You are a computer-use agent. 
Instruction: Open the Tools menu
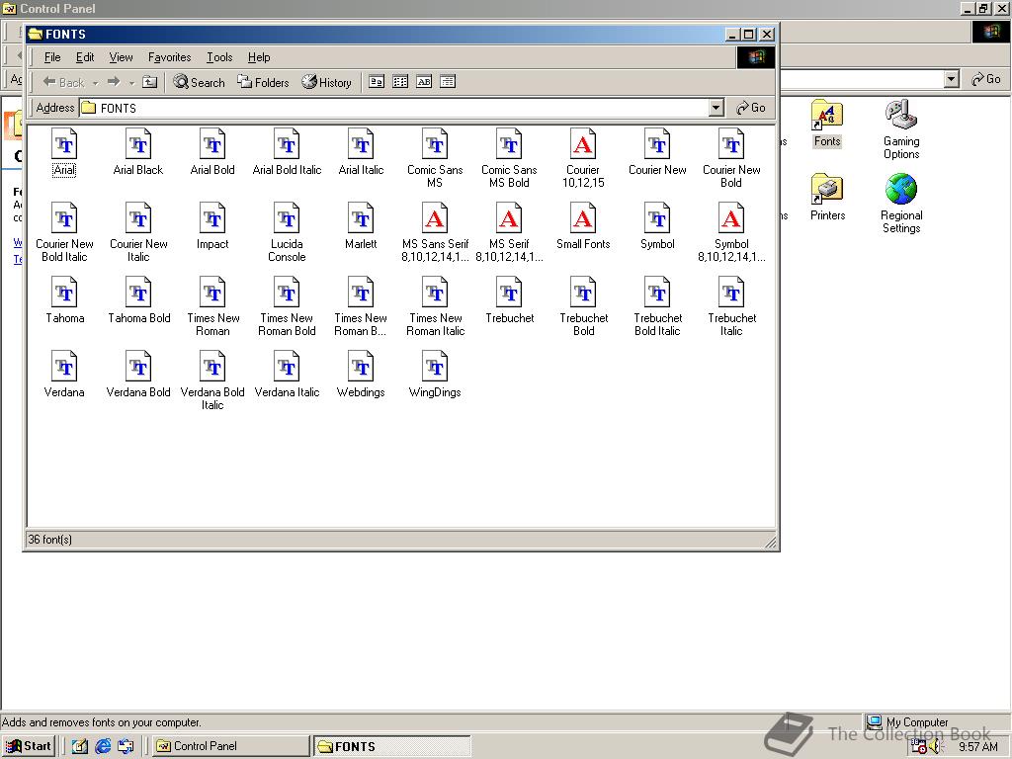(219, 57)
